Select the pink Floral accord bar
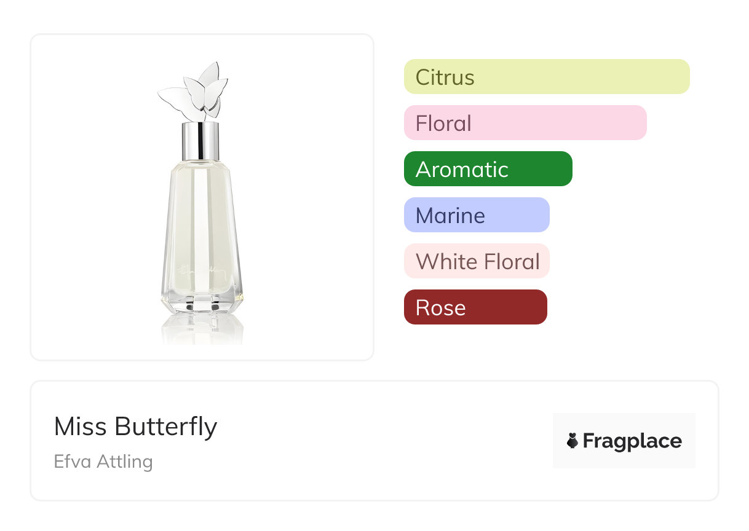The width and height of the screenshot is (749, 531). [x=525, y=123]
